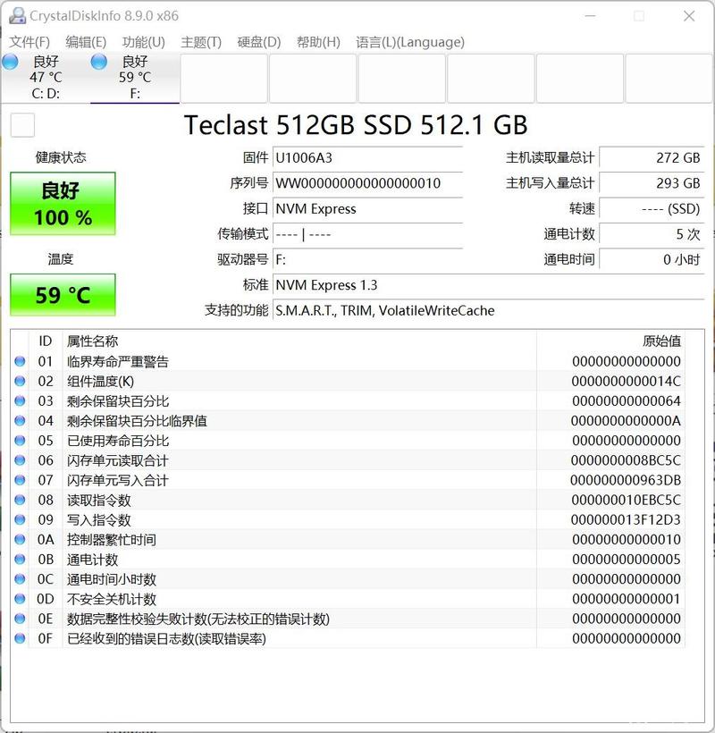This screenshot has width=715, height=733.
Task: Click the CrystalDiskInfo title bar app icon
Action: tap(17, 16)
